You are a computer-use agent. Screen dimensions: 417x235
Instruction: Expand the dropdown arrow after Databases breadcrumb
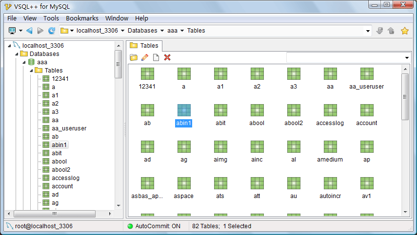click(162, 31)
